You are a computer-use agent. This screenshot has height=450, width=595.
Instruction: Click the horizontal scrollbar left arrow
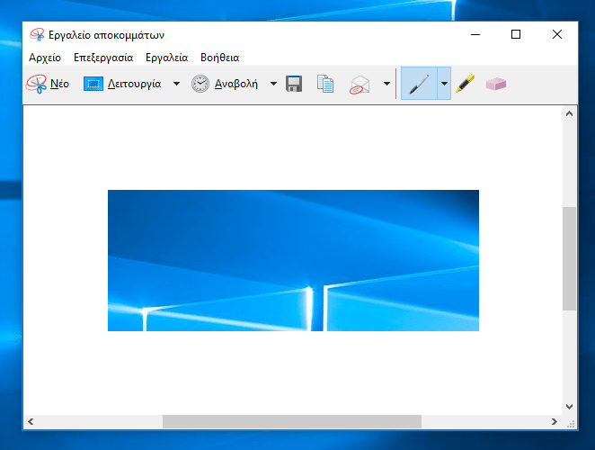coord(31,421)
